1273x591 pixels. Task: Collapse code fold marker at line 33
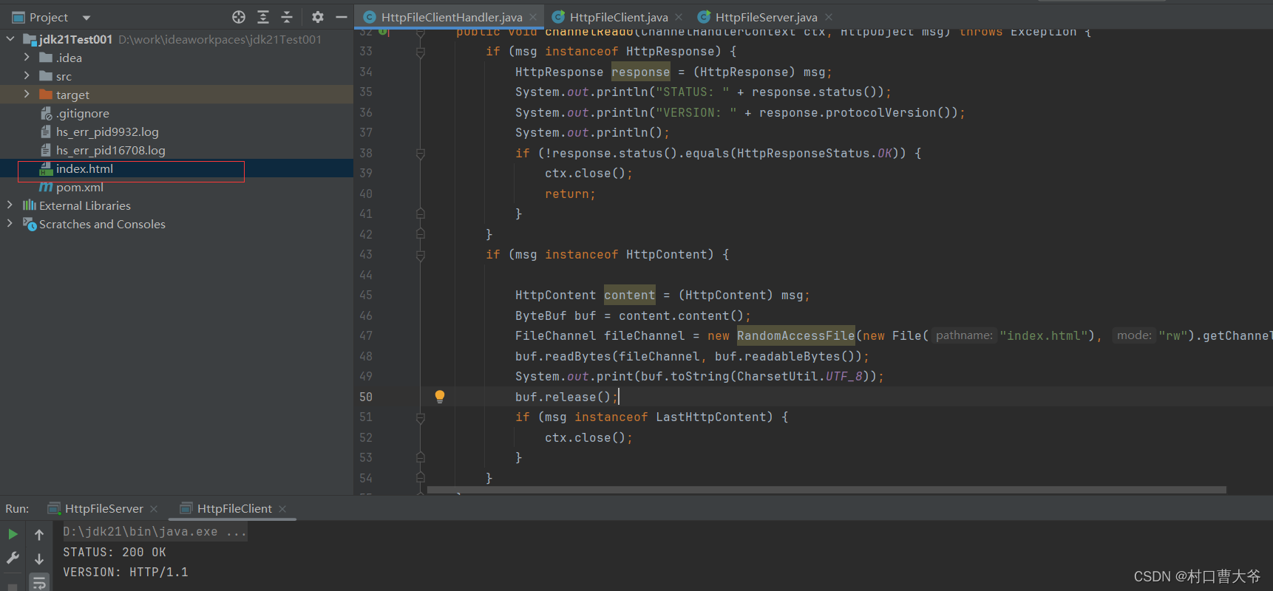(420, 52)
